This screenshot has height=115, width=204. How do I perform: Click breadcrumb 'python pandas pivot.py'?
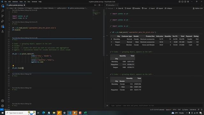(x=77, y=8)
